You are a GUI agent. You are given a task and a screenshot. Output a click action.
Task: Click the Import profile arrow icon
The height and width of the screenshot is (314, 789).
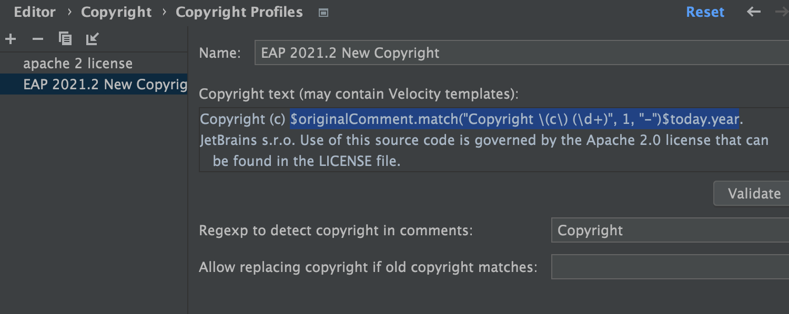tap(93, 38)
